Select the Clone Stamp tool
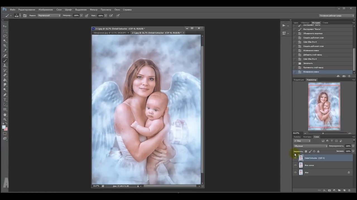 coord(5,66)
